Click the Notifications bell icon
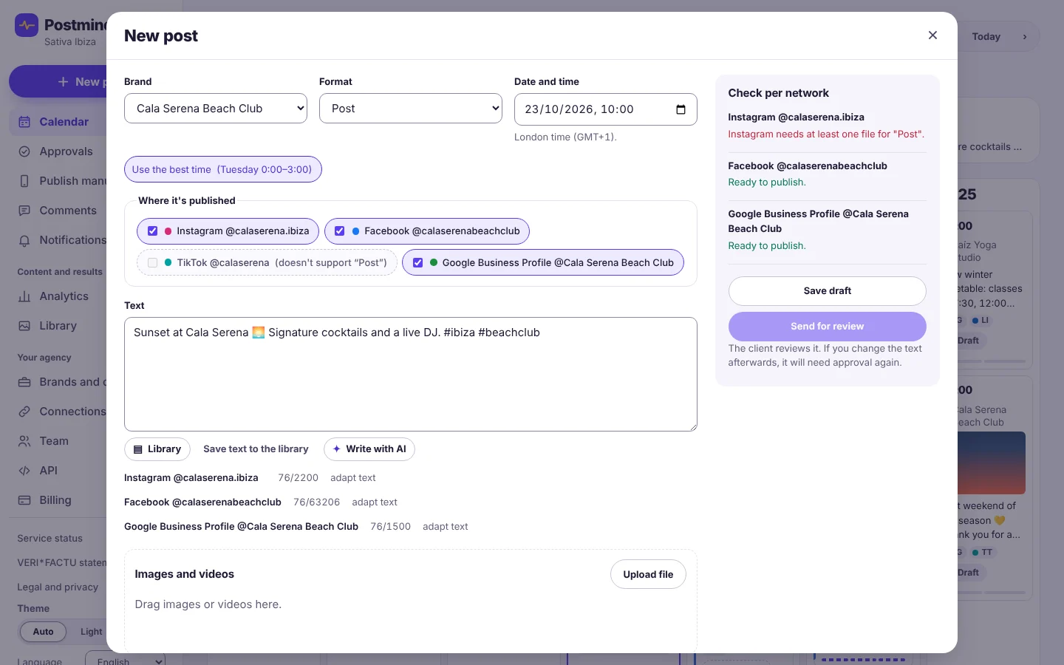Screen dimensions: 1064x665 tap(24, 240)
